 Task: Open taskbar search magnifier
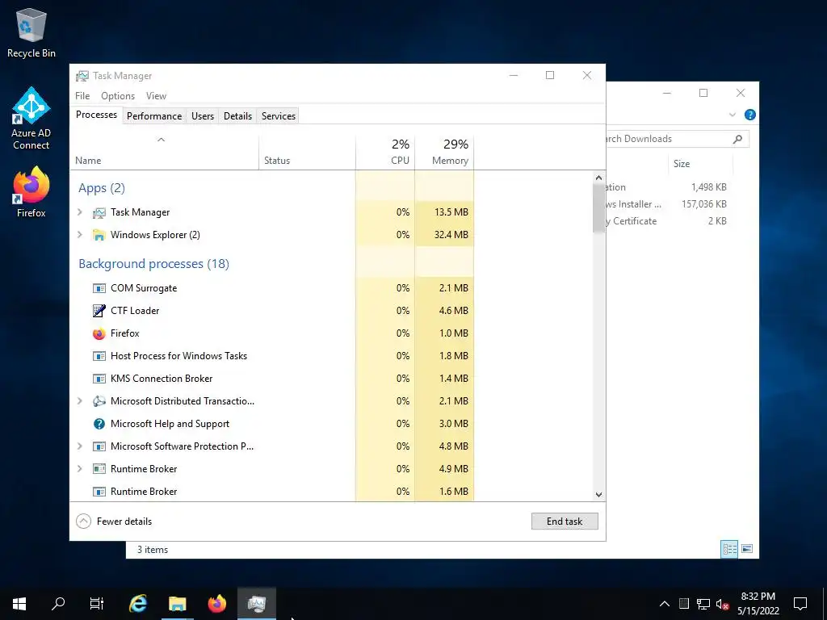coord(58,604)
